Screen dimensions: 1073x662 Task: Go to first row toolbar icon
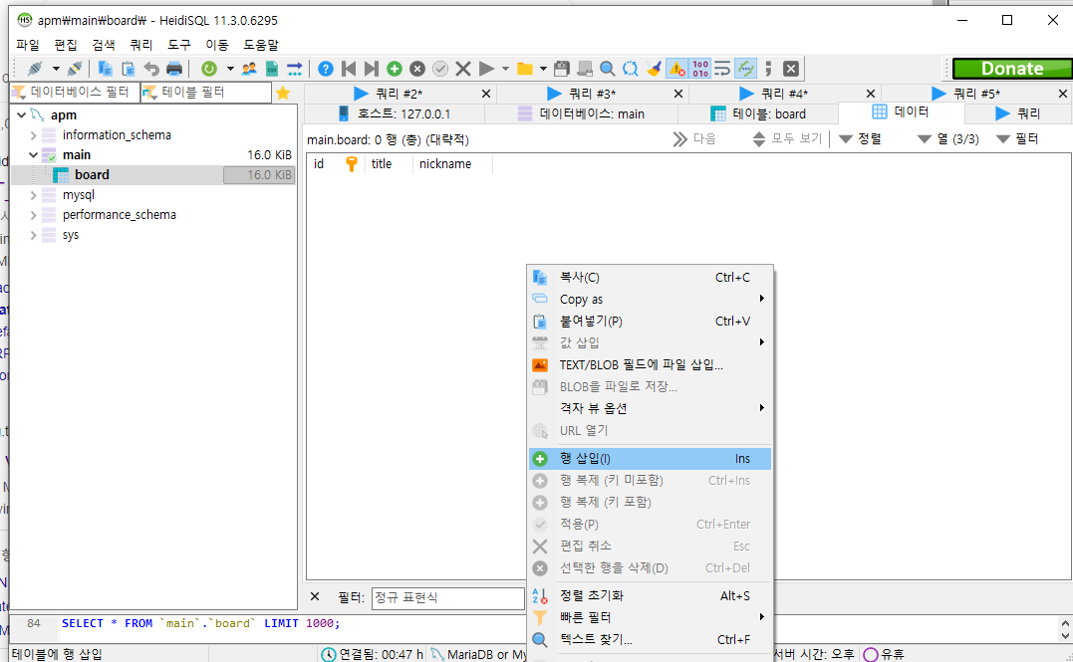coord(349,69)
